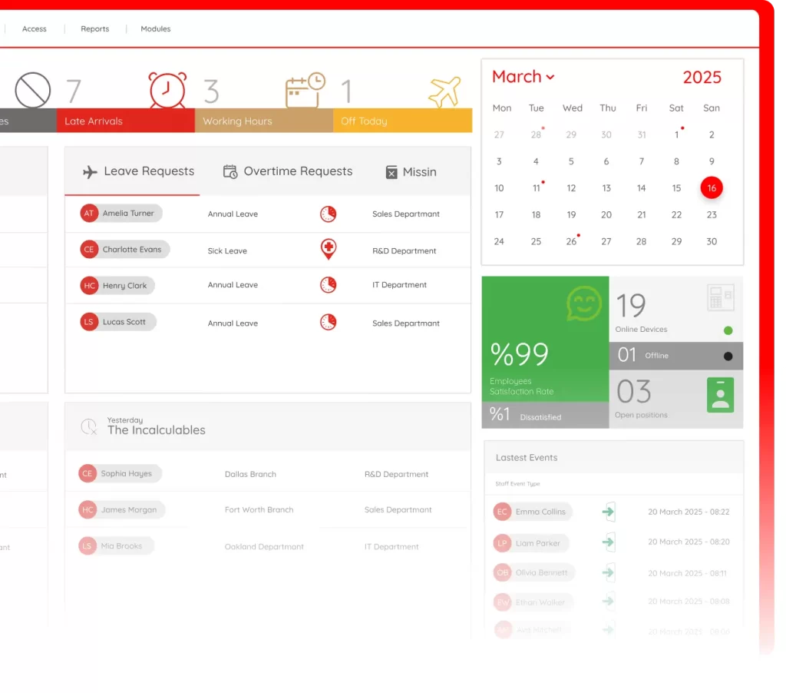The height and width of the screenshot is (693, 786).
Task: Click the EC avatar of Emma Collins
Action: (x=502, y=512)
